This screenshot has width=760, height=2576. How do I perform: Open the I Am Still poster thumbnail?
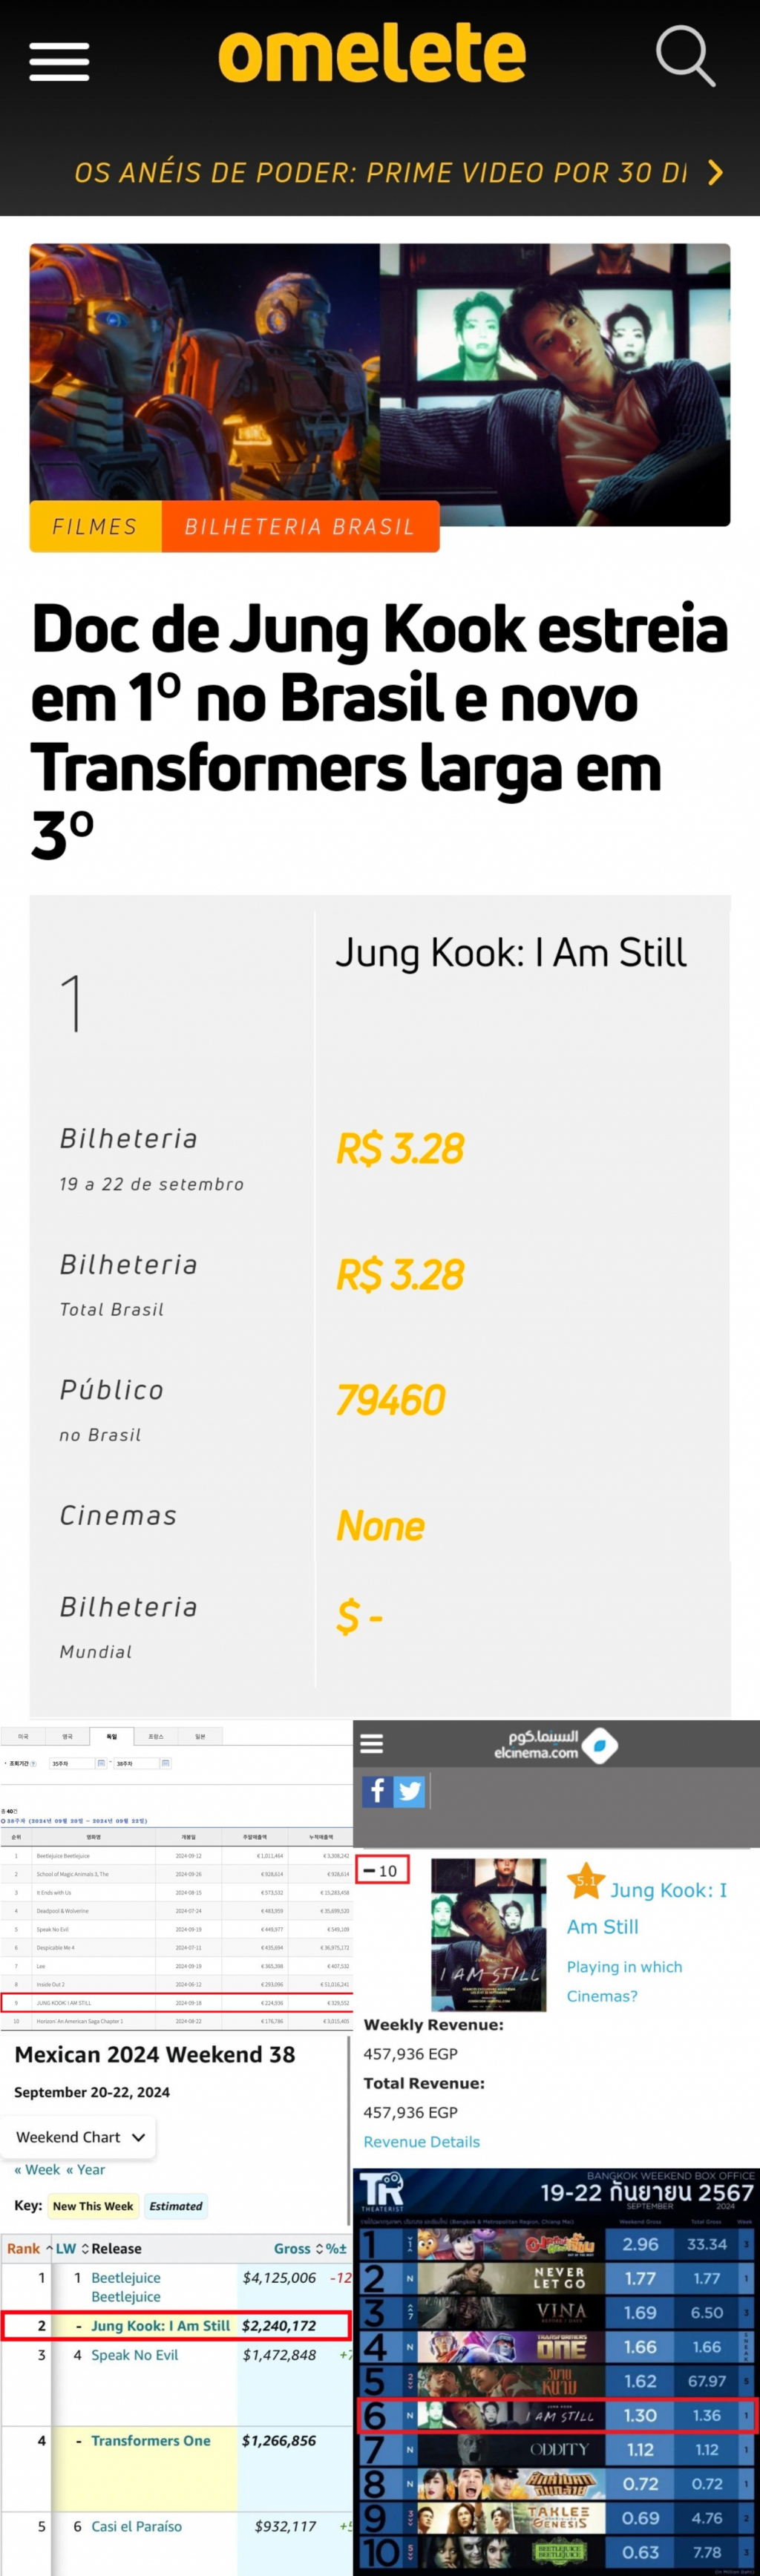tap(489, 1934)
